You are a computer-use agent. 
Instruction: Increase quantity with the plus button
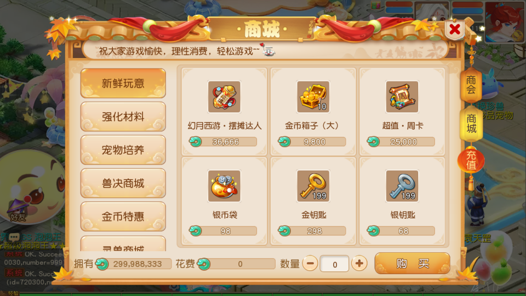pos(359,264)
